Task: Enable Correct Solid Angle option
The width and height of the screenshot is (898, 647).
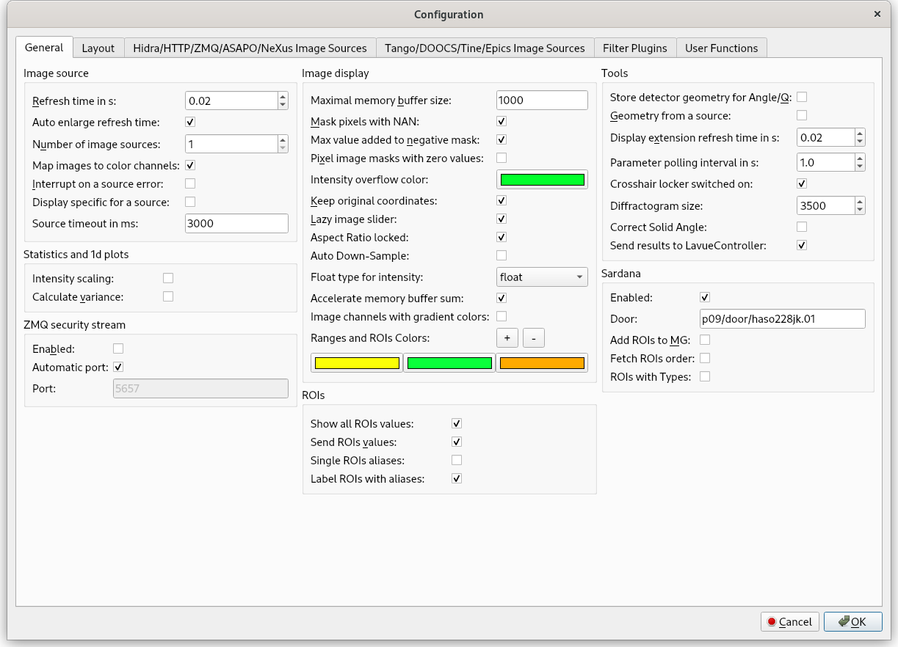Action: (x=802, y=227)
